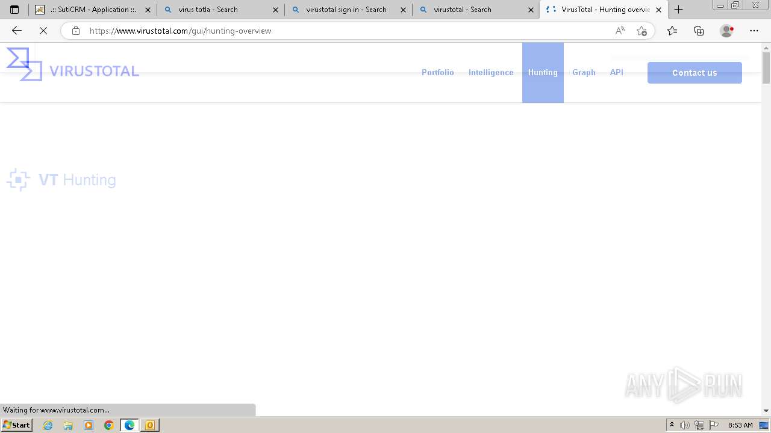Open the Windows Start menu

(16, 425)
